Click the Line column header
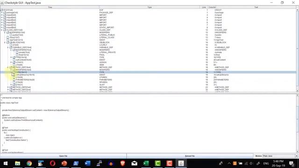This screenshot has width=299, height=168. (204, 7)
